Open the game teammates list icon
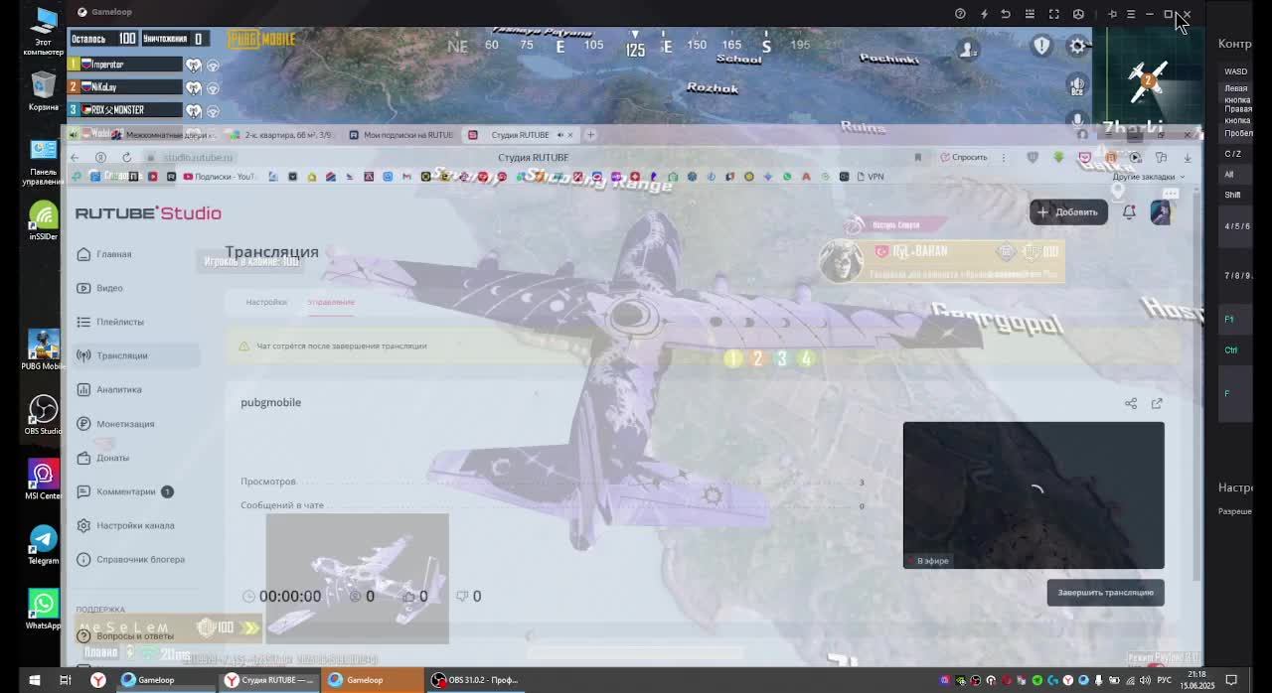The height and width of the screenshot is (693, 1272). coord(968,50)
